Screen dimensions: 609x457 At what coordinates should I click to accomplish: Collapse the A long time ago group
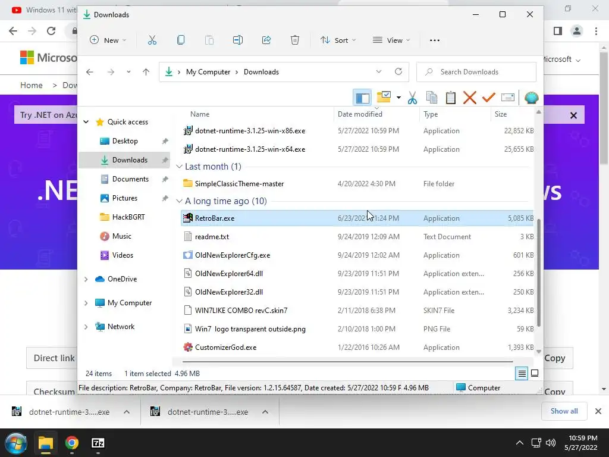[179, 201]
